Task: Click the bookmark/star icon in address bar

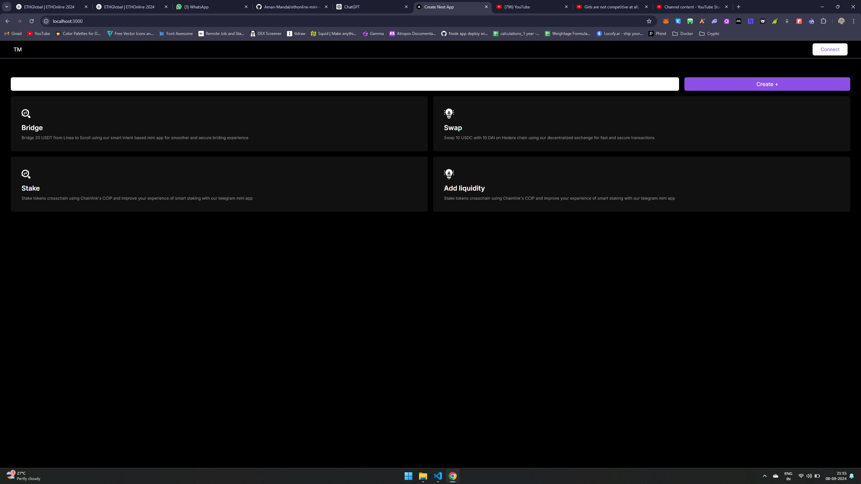Action: (649, 21)
